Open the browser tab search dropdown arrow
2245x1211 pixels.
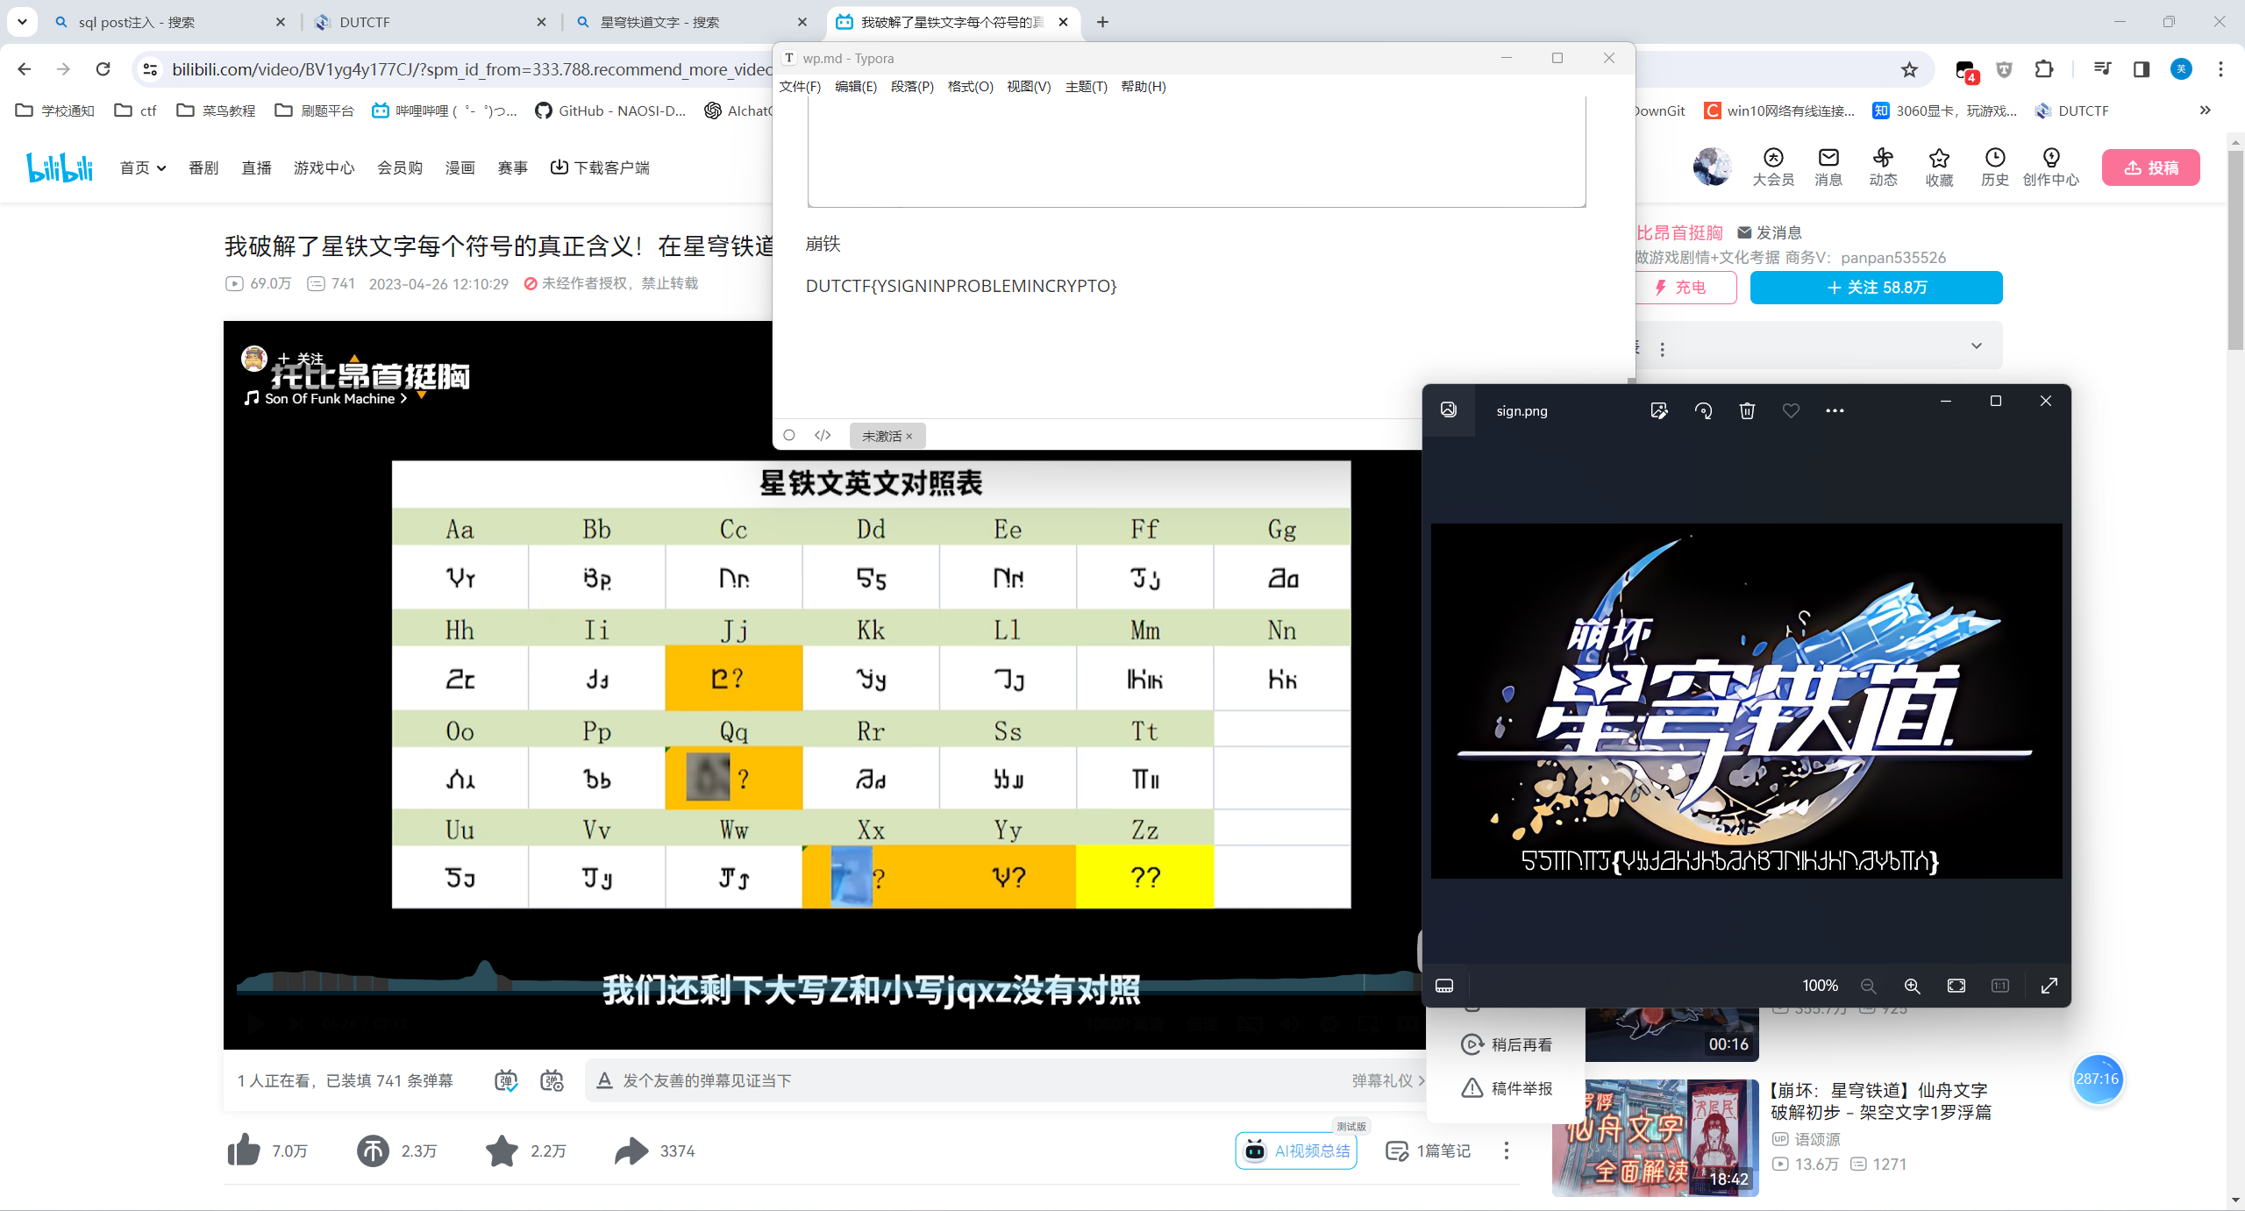(22, 22)
